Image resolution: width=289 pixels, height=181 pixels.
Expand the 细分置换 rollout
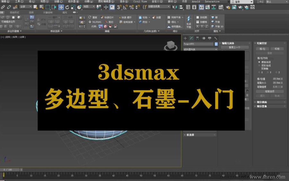270,106
